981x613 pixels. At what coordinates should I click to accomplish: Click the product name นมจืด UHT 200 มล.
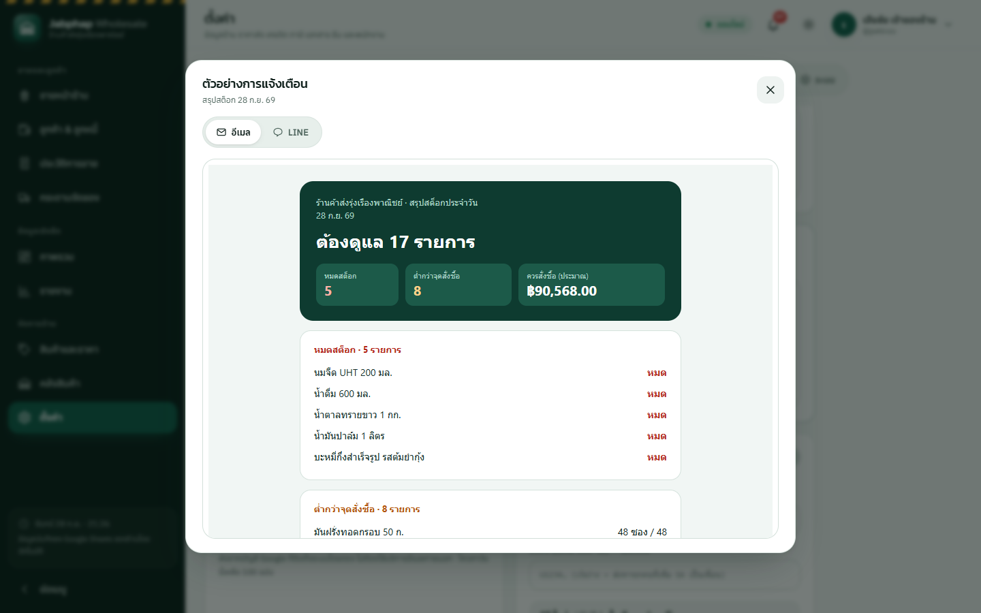(x=353, y=373)
